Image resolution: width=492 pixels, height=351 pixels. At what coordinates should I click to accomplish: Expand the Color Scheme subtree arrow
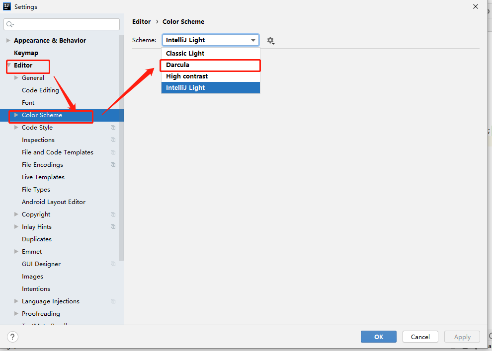(16, 115)
